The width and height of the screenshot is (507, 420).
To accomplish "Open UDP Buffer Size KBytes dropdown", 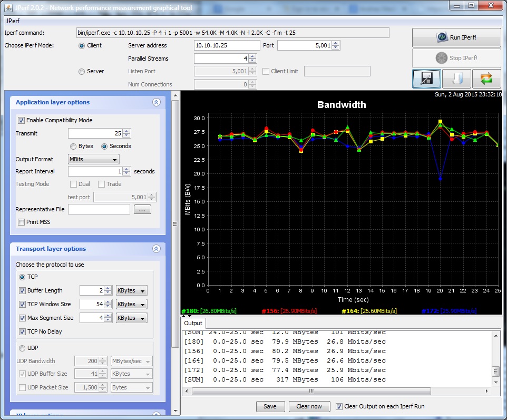I will (132, 374).
